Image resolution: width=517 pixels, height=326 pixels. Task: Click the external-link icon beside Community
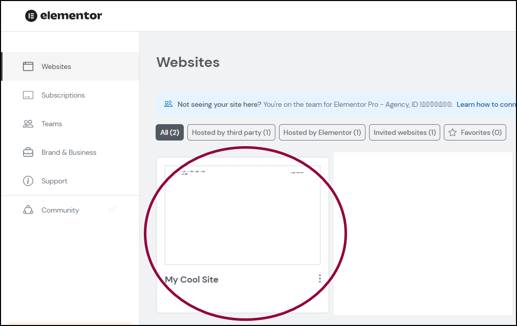(113, 210)
